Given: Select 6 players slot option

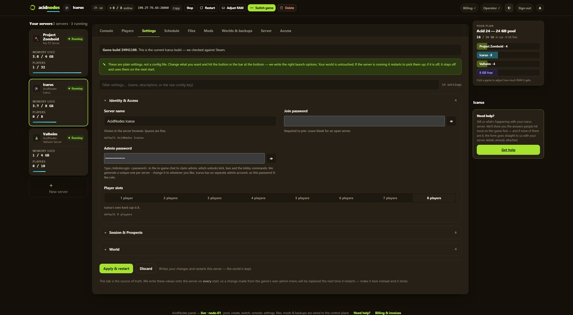Looking at the screenshot, I should [x=346, y=198].
